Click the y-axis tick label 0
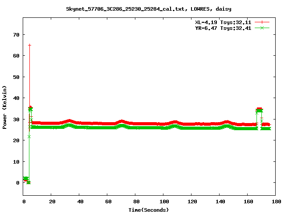The width and height of the screenshot is (285, 214). pos(18,183)
